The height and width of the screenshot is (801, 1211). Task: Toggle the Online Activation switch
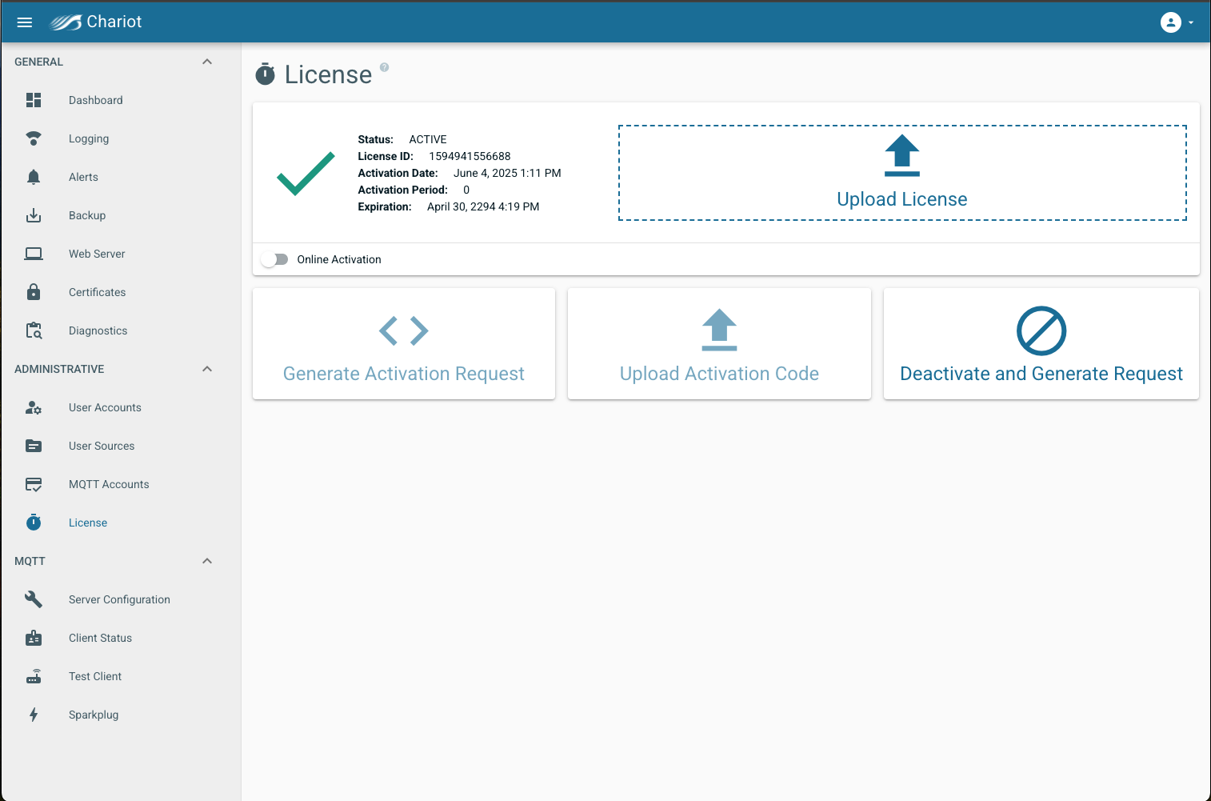(x=275, y=259)
